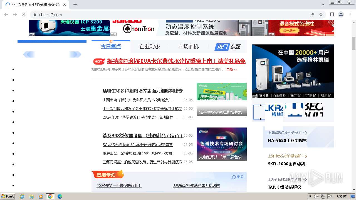Open 大规模设备更新带来万亿级市 link
The image size is (356, 200).
[x=196, y=186]
